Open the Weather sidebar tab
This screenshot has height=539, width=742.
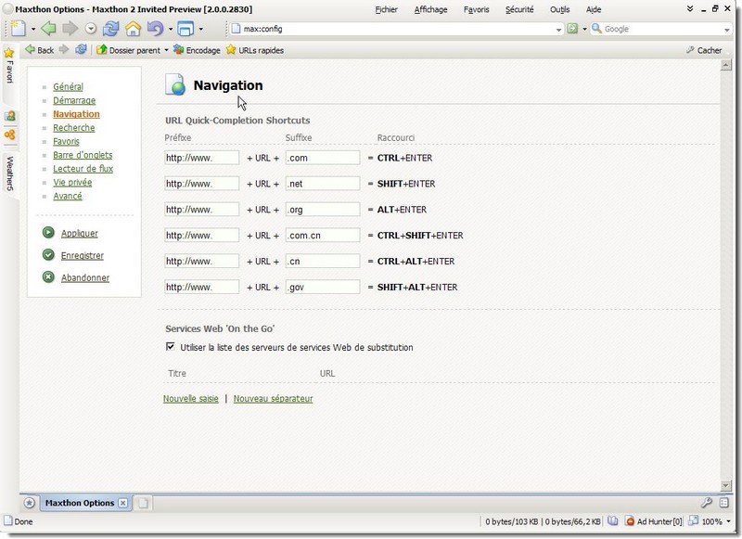click(9, 173)
